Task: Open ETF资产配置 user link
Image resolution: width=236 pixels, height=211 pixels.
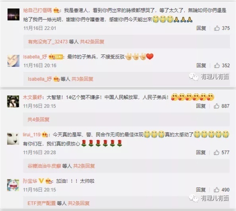Action: pos(42,203)
